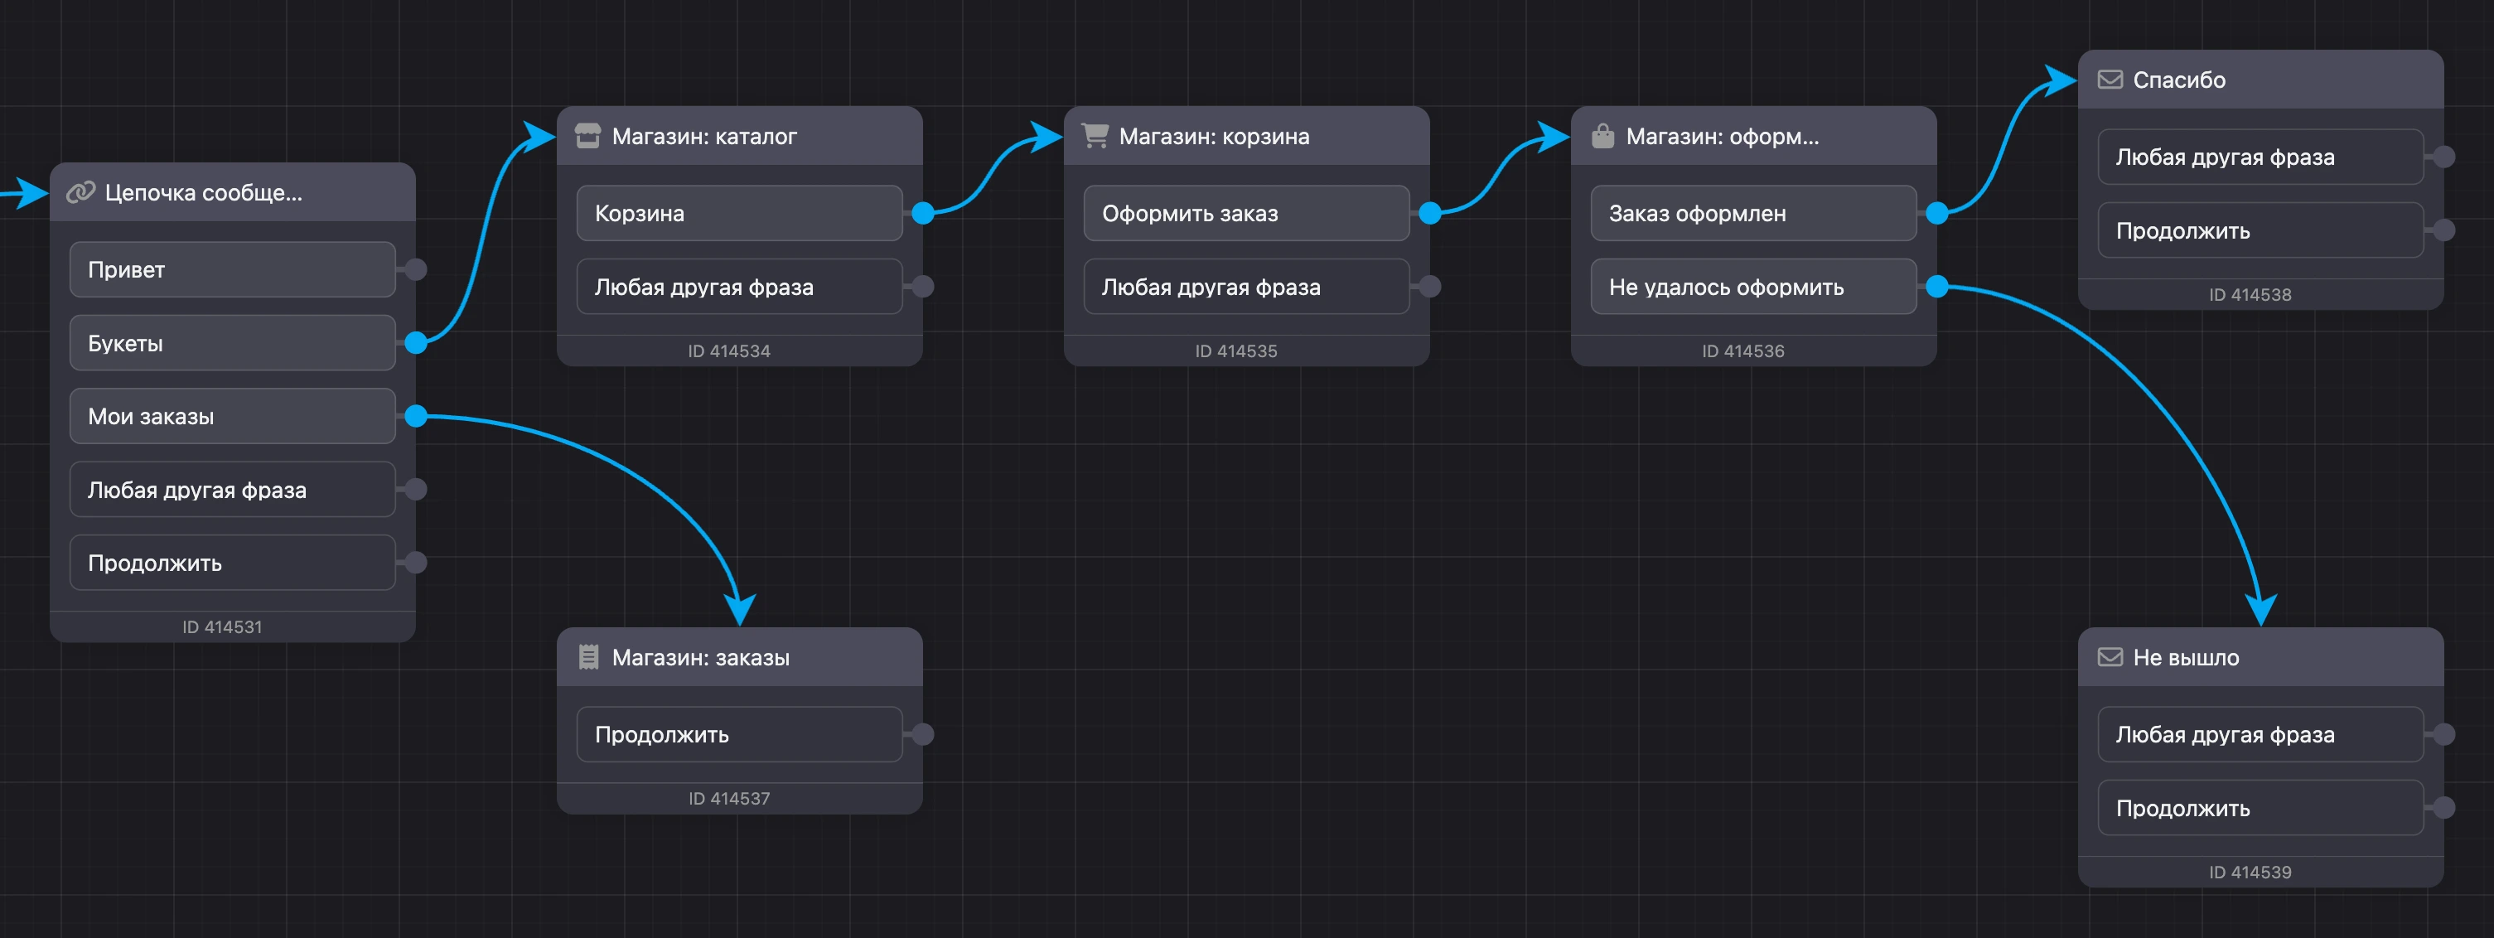This screenshot has height=938, width=2494.
Task: Click the Оформить заказ option
Action: point(1246,213)
